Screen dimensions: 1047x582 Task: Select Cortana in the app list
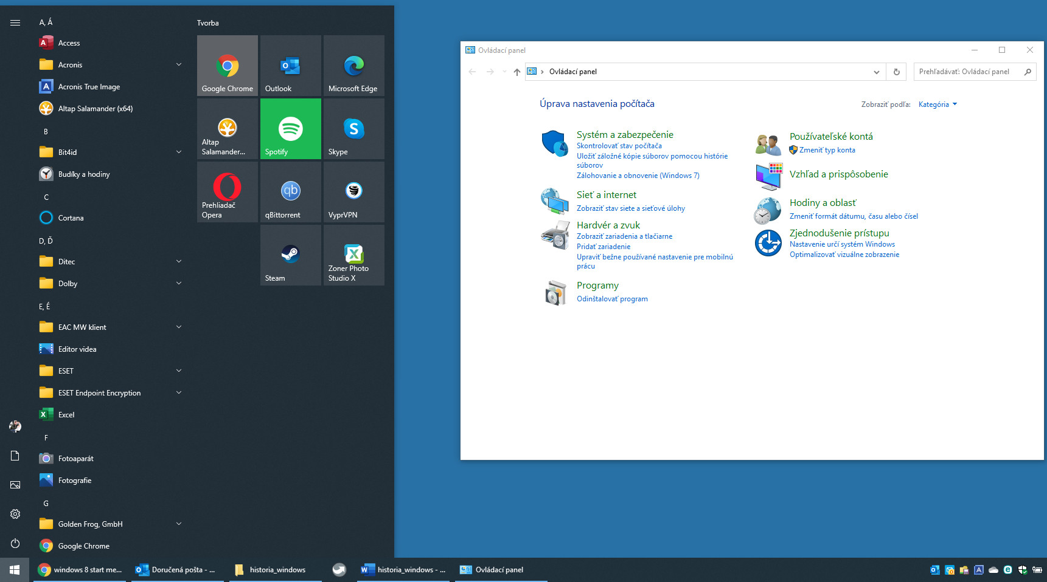(x=71, y=218)
